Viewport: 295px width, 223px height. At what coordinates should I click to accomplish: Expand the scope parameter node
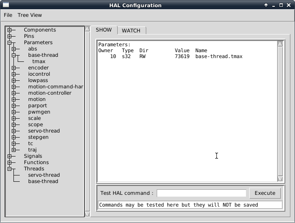13,125
